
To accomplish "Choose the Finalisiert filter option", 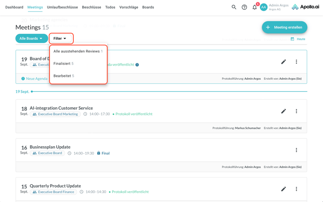I will tap(63, 63).
